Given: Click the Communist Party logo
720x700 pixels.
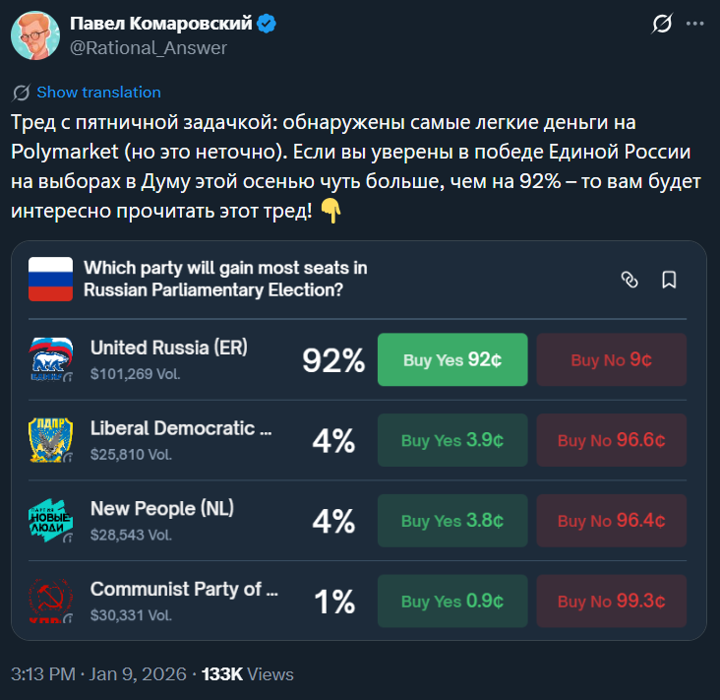Looking at the screenshot, I should [x=51, y=601].
